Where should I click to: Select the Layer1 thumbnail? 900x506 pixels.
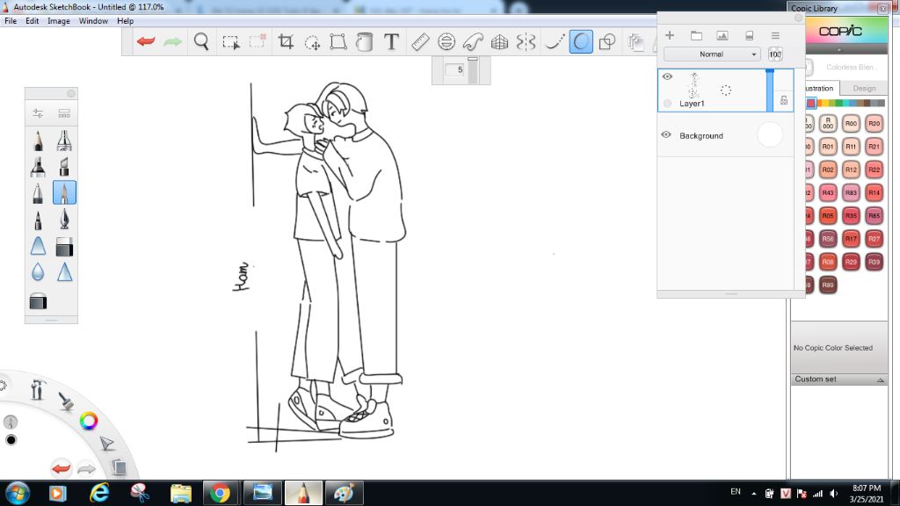(x=693, y=85)
